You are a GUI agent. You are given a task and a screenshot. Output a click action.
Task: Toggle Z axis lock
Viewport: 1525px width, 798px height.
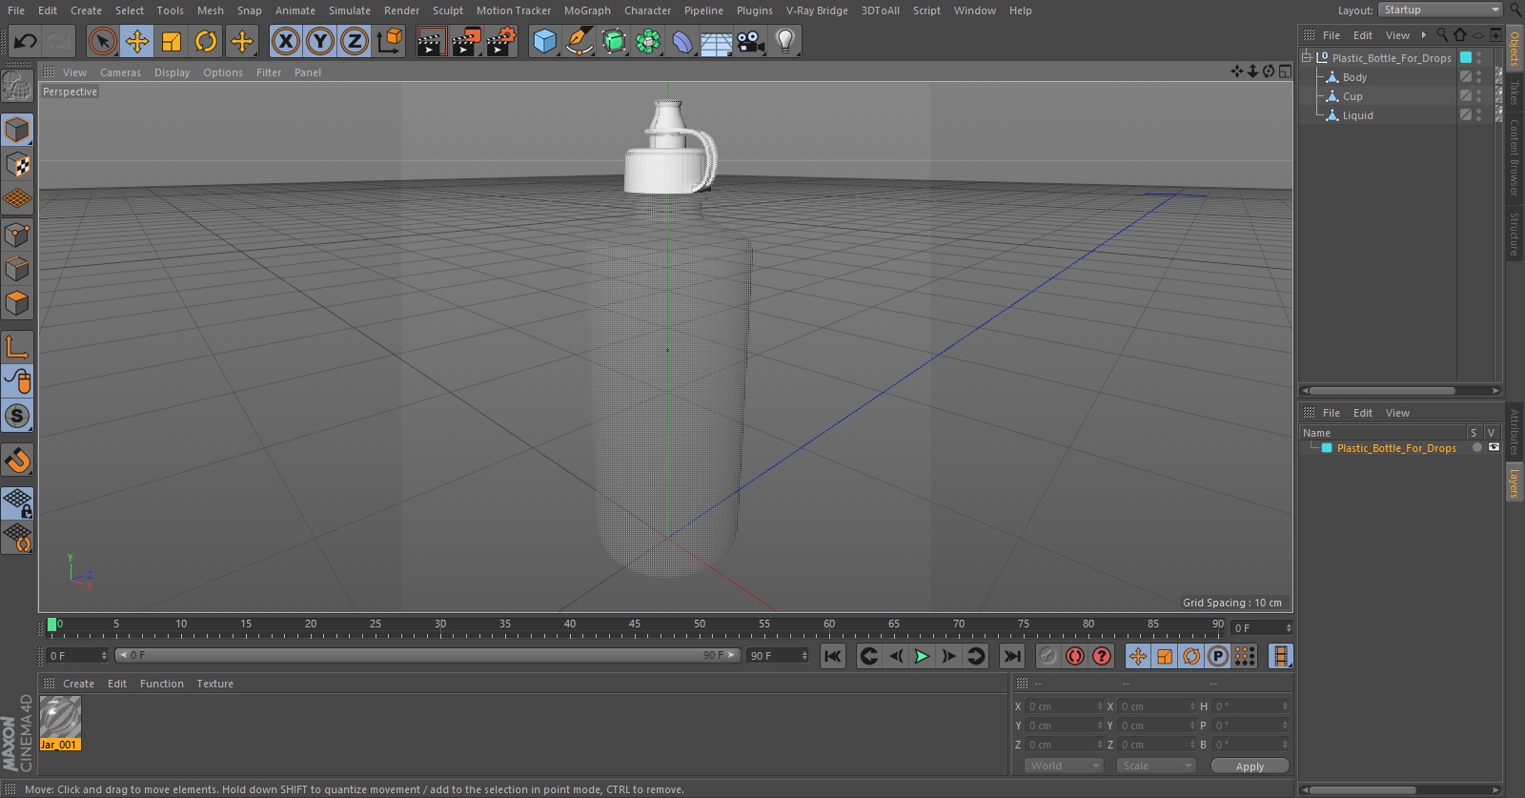point(355,41)
